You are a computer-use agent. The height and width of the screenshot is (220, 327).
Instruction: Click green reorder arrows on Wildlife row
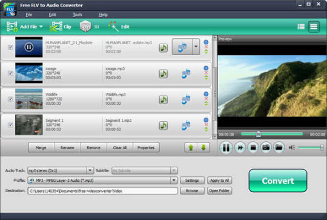[x=206, y=103]
